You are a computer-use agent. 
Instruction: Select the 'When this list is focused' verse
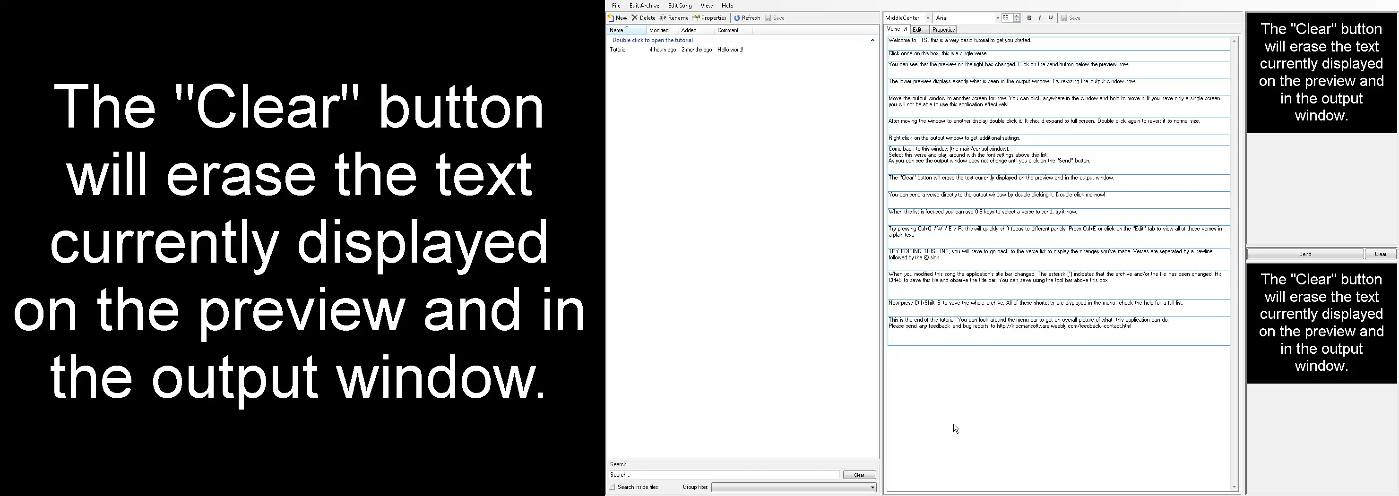pyautogui.click(x=1059, y=217)
